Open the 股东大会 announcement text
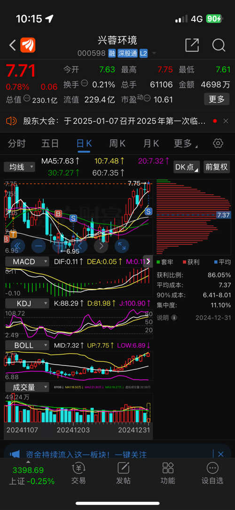235x510 pixels. pyautogui.click(x=114, y=121)
